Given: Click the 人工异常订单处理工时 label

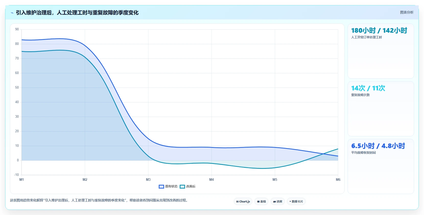Looking at the screenshot, I should point(366,37).
